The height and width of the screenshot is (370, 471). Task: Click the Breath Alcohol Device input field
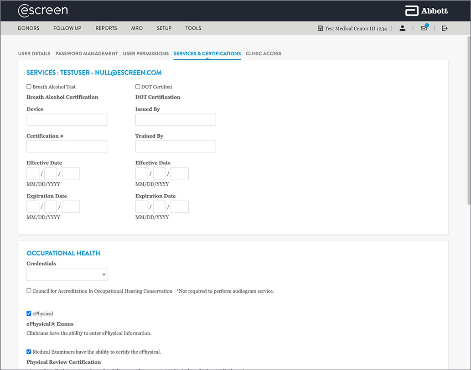[x=67, y=120]
